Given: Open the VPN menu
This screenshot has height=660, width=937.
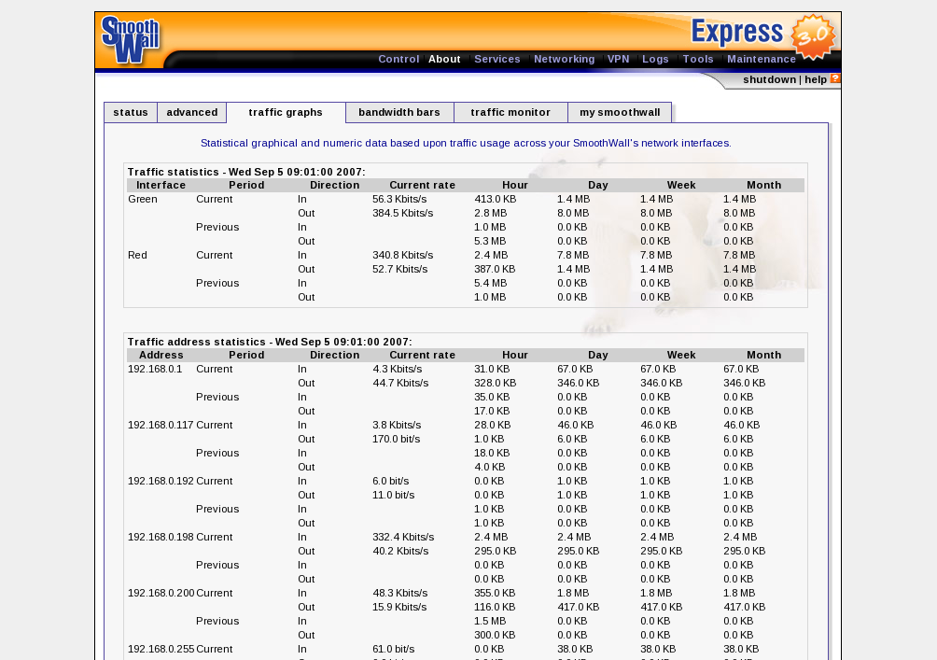Looking at the screenshot, I should (619, 59).
